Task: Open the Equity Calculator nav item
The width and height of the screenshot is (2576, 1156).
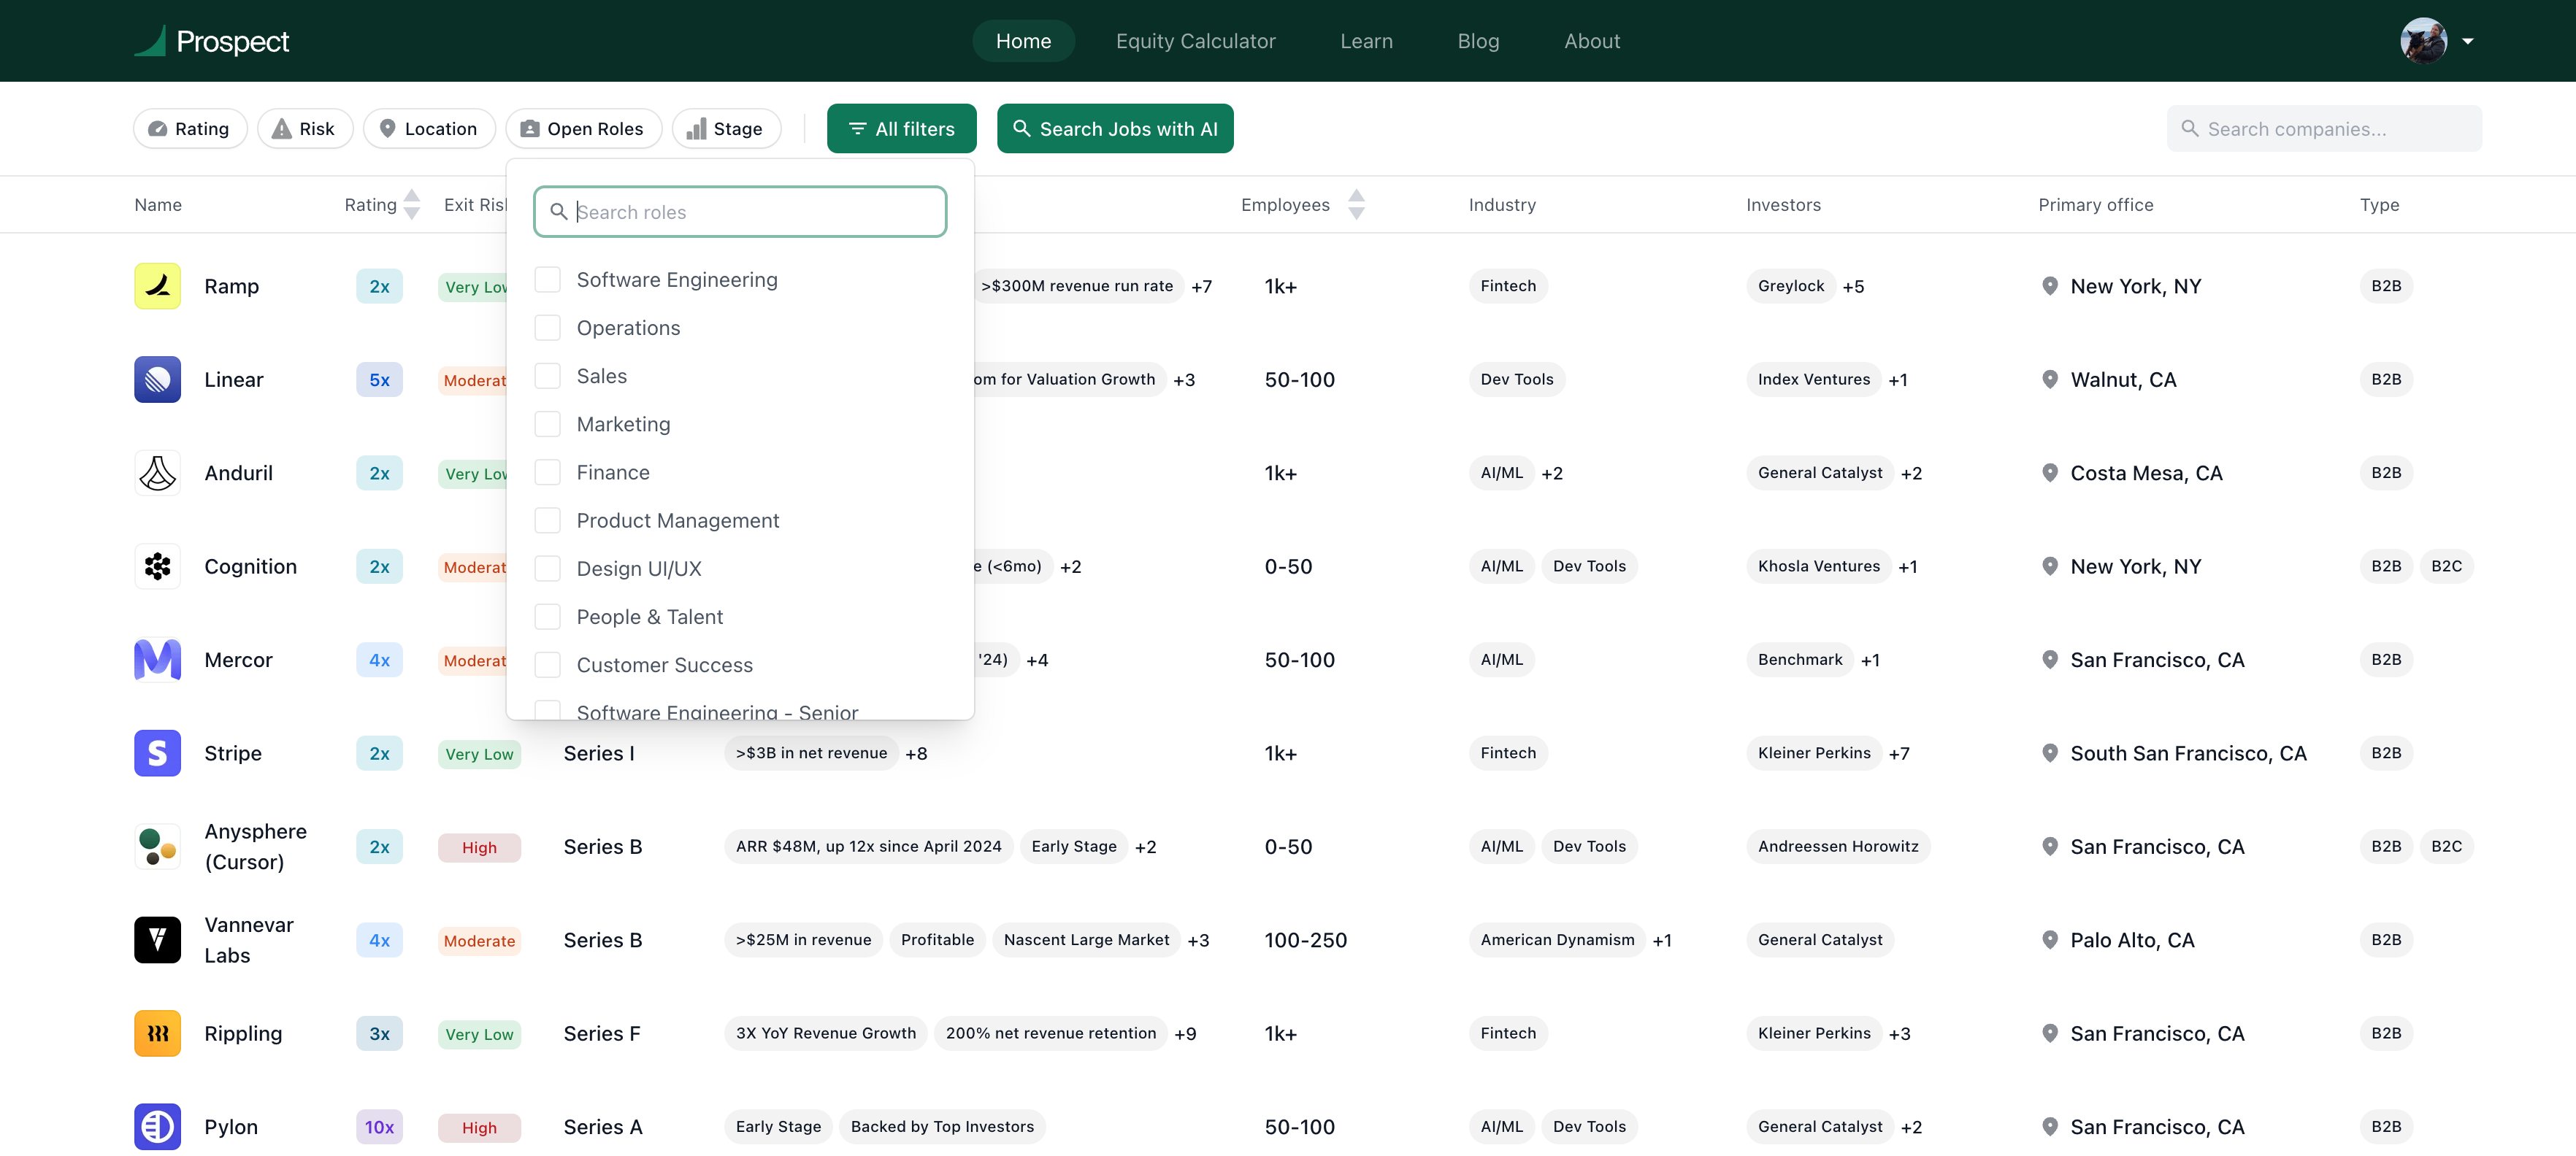Action: click(1195, 41)
